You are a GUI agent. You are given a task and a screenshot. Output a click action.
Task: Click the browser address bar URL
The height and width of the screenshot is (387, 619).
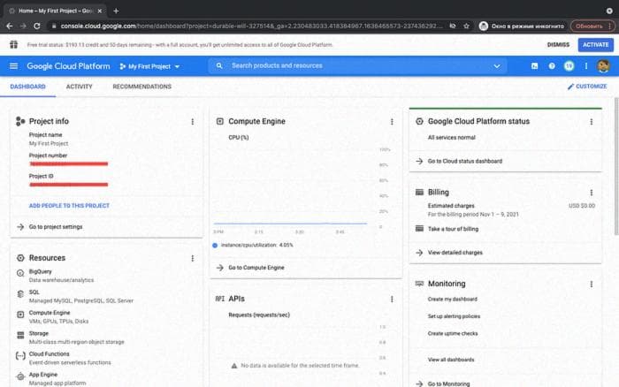251,26
